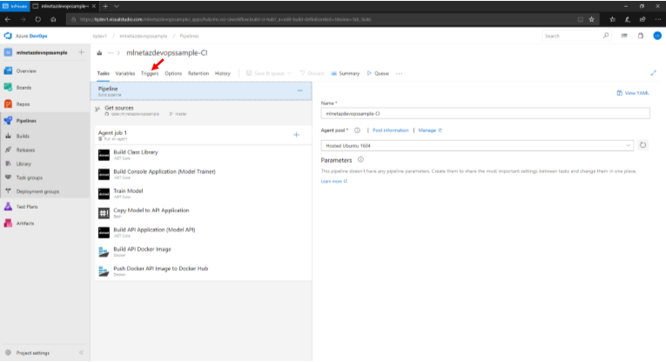Open the more actions ellipsis menu
The width and height of the screenshot is (666, 362).
coord(399,73)
